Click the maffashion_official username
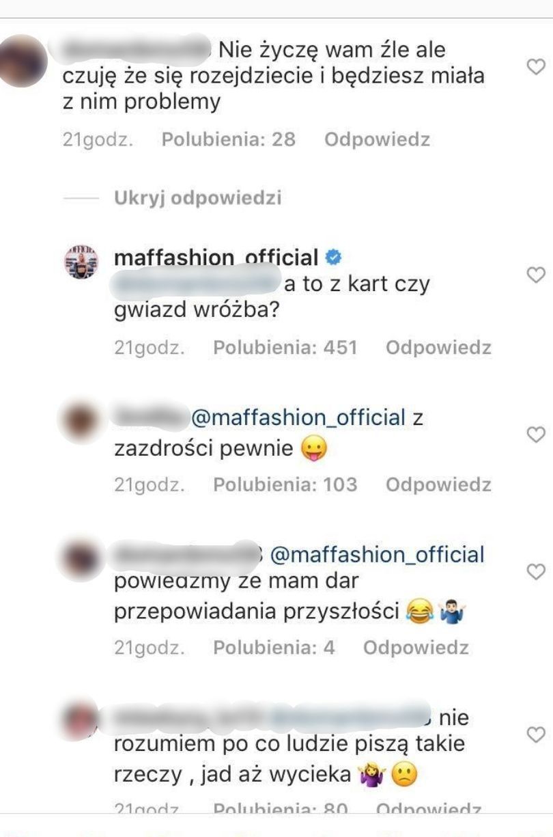553x837 pixels. pyautogui.click(x=216, y=258)
